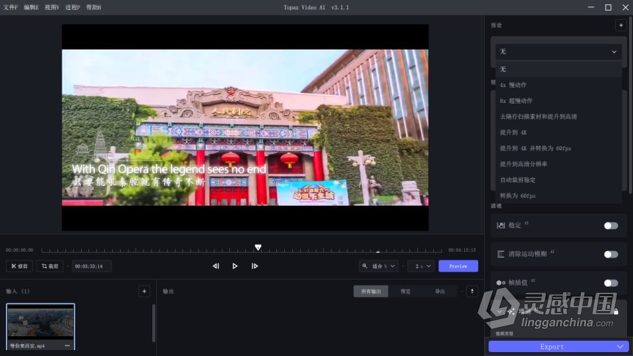Open the 文件F menu

pyautogui.click(x=11, y=7)
